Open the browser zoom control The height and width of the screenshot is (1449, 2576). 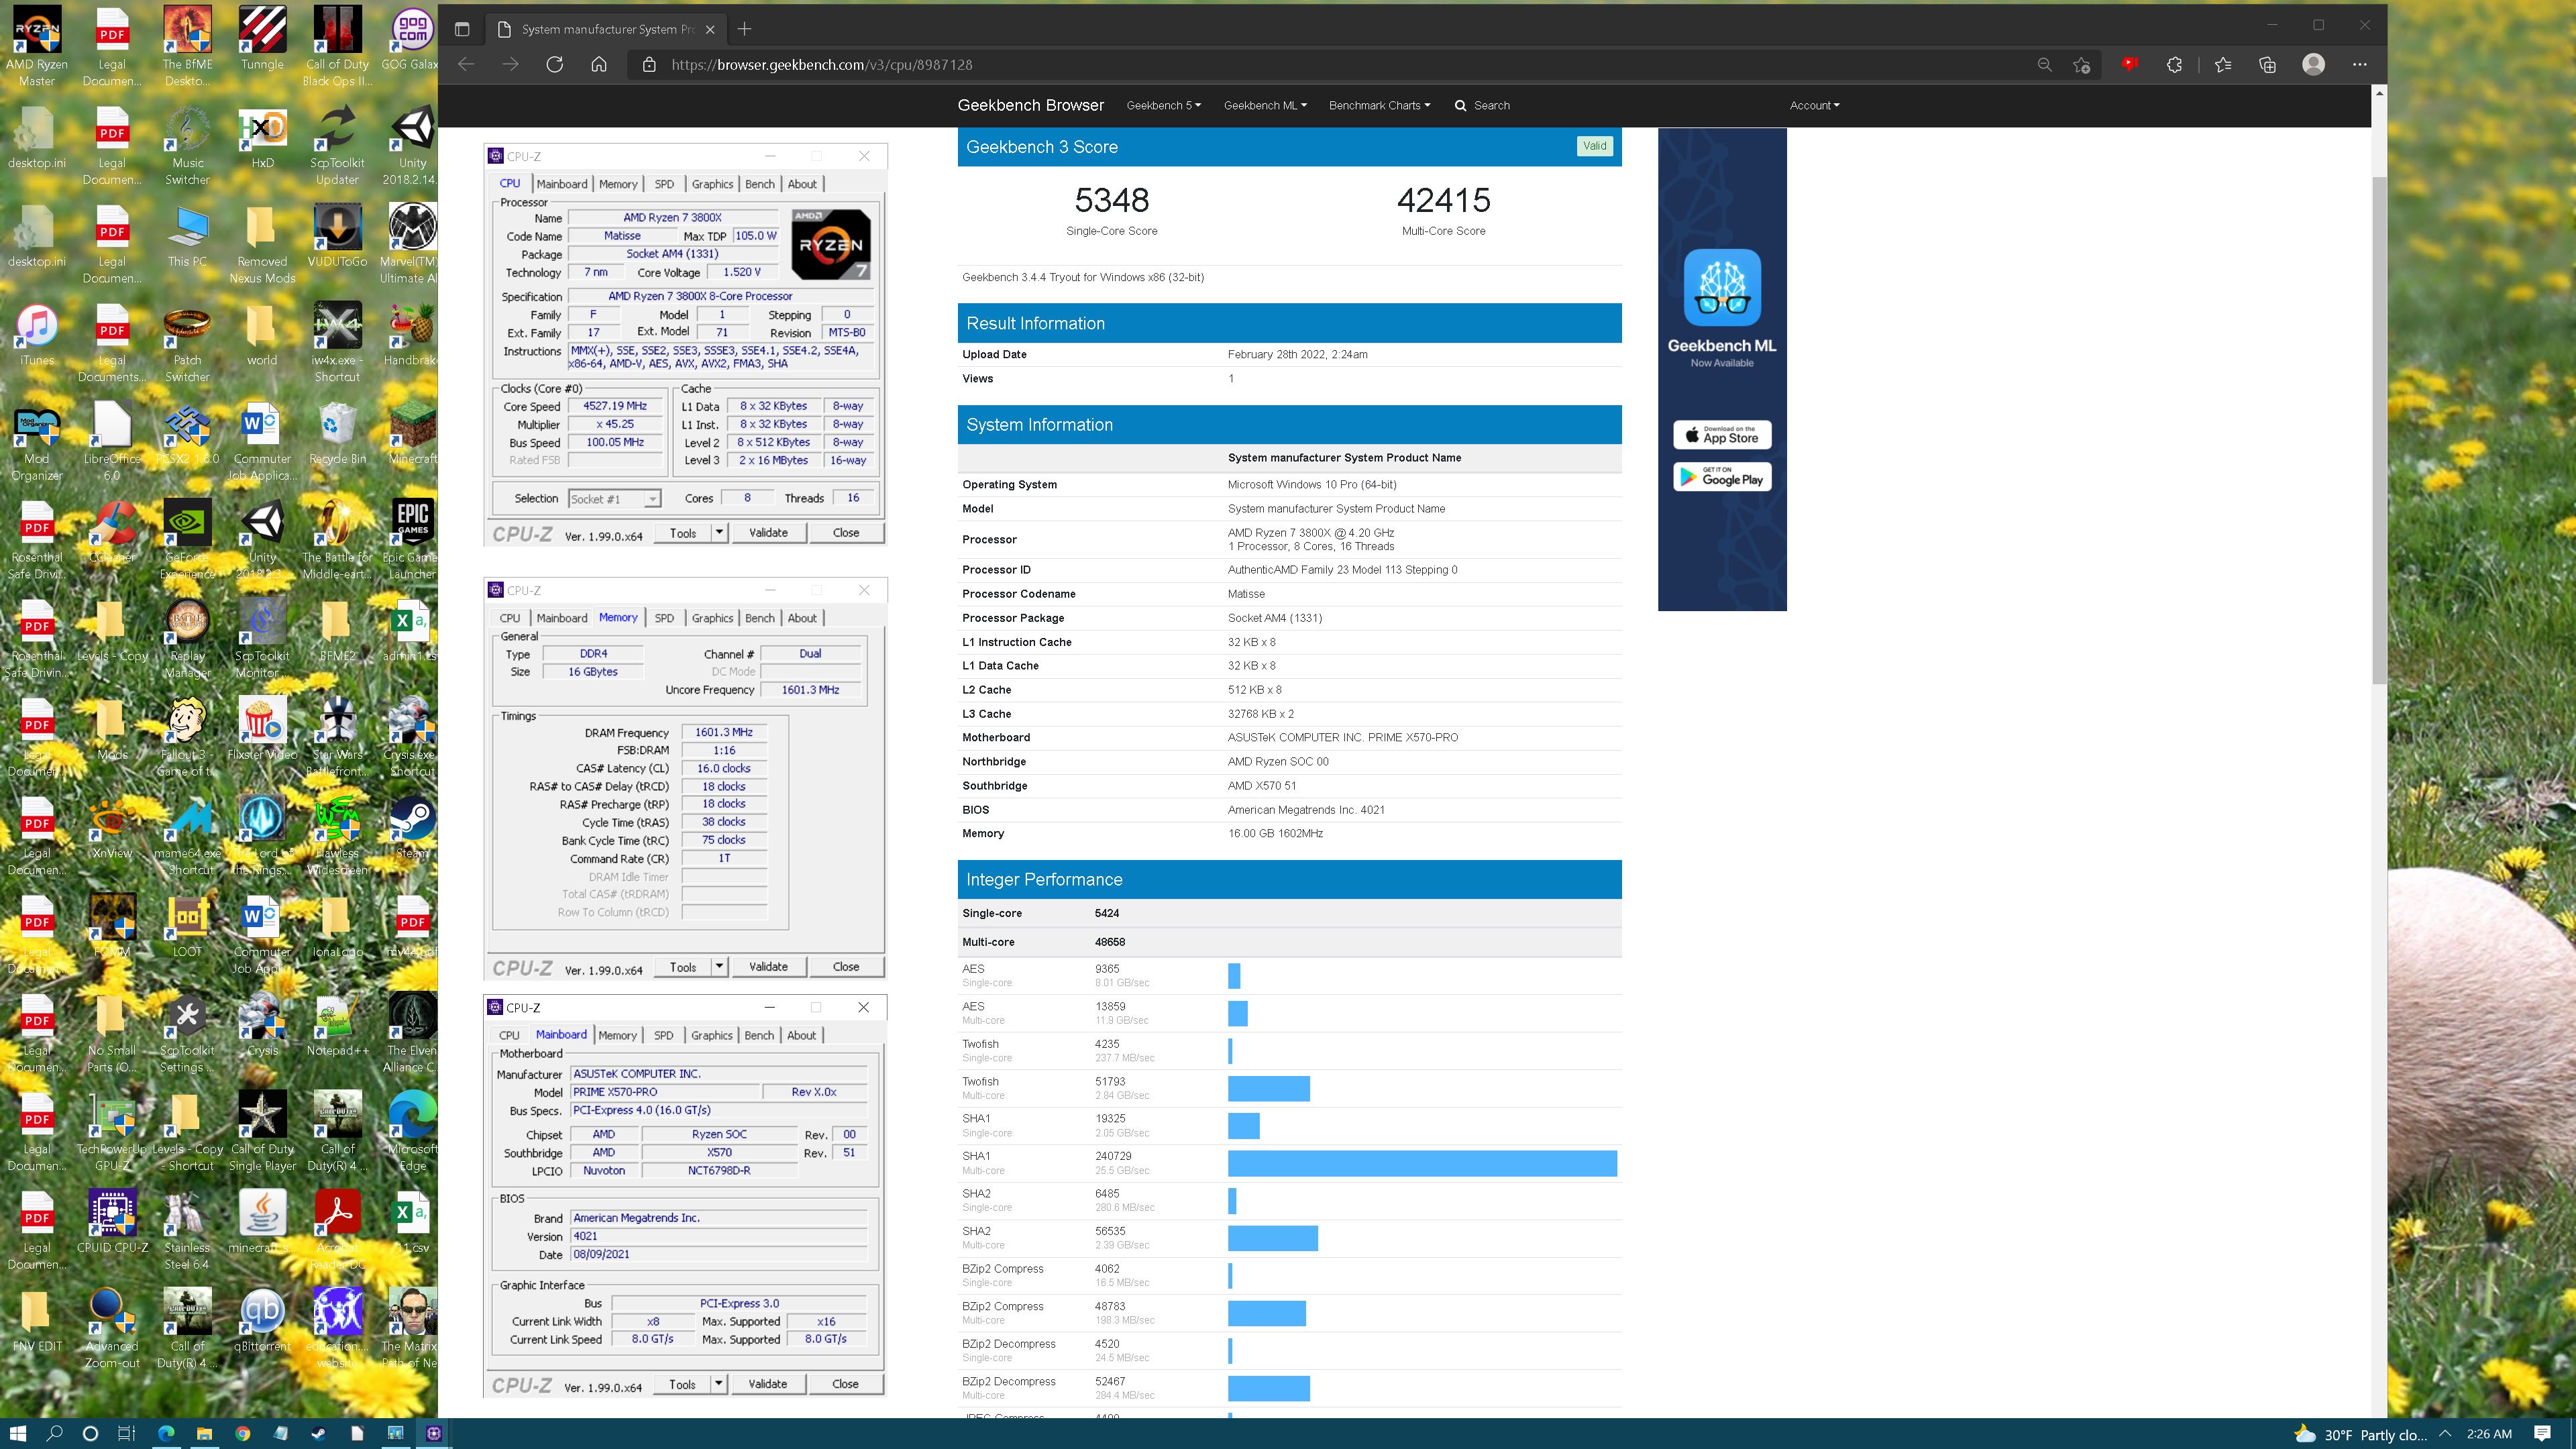click(x=2044, y=64)
